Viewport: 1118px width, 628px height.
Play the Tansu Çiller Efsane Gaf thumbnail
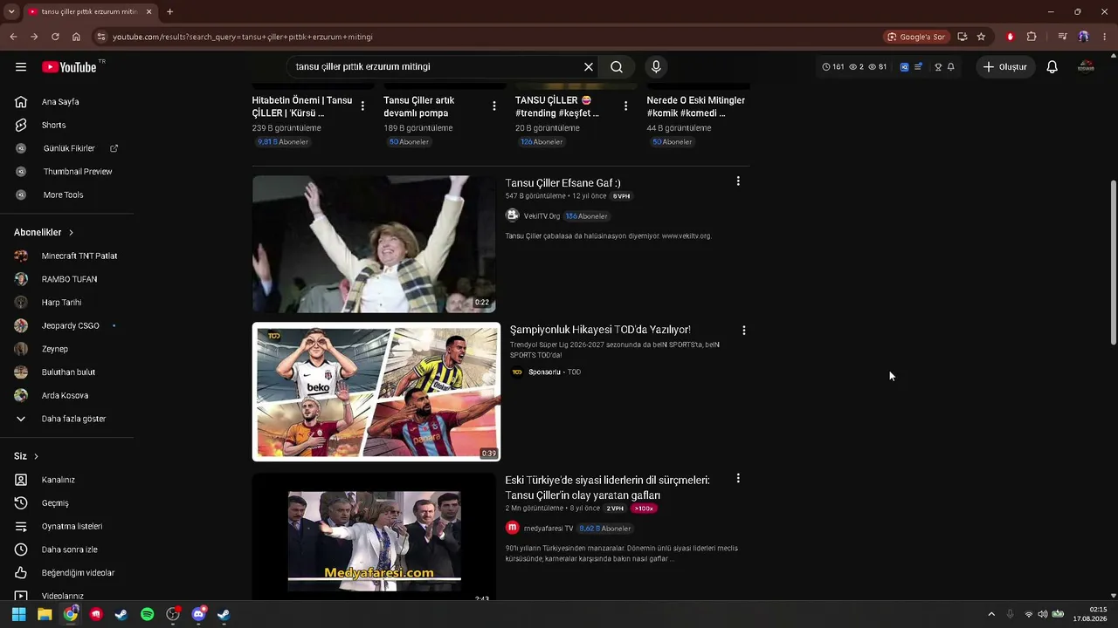coord(374,244)
